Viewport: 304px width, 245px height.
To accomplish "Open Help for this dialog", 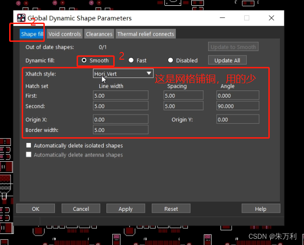I will coord(261,209).
